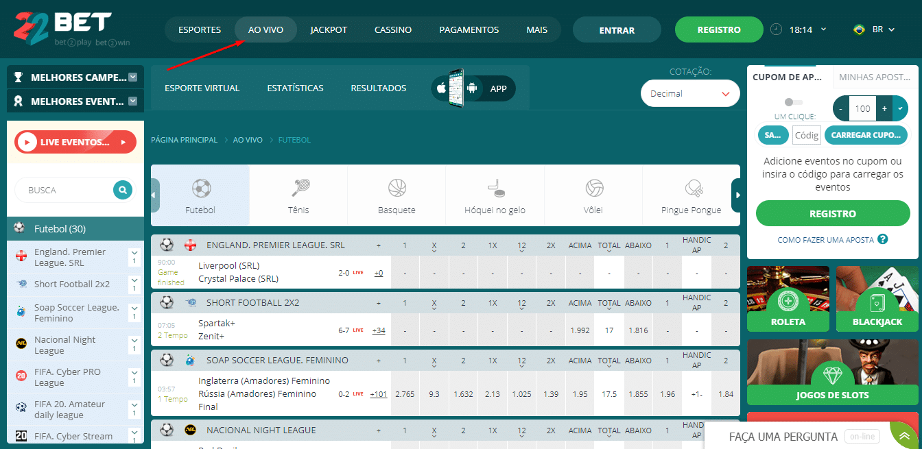
Task: Open the Mais menu
Action: 536,30
